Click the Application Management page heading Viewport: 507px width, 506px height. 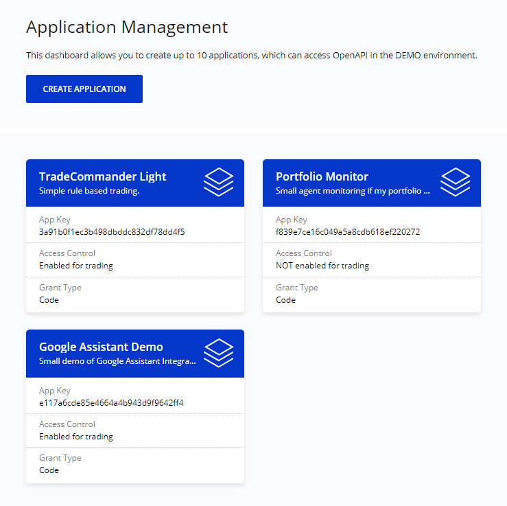click(x=127, y=27)
